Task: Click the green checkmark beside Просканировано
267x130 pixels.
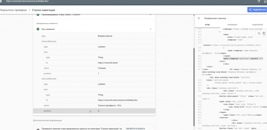Action: (x=38, y=15)
